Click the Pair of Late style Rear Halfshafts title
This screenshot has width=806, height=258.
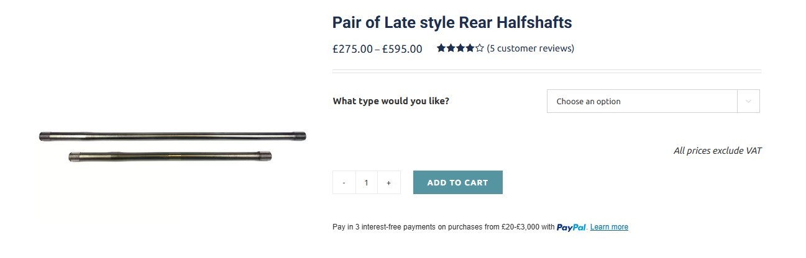pyautogui.click(x=452, y=22)
